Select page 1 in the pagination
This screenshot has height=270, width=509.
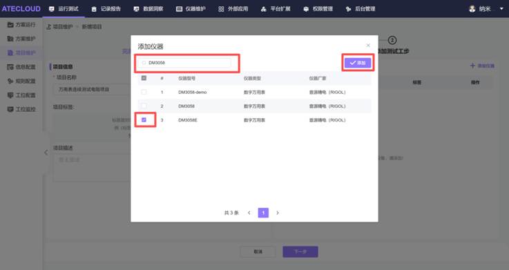click(x=263, y=213)
